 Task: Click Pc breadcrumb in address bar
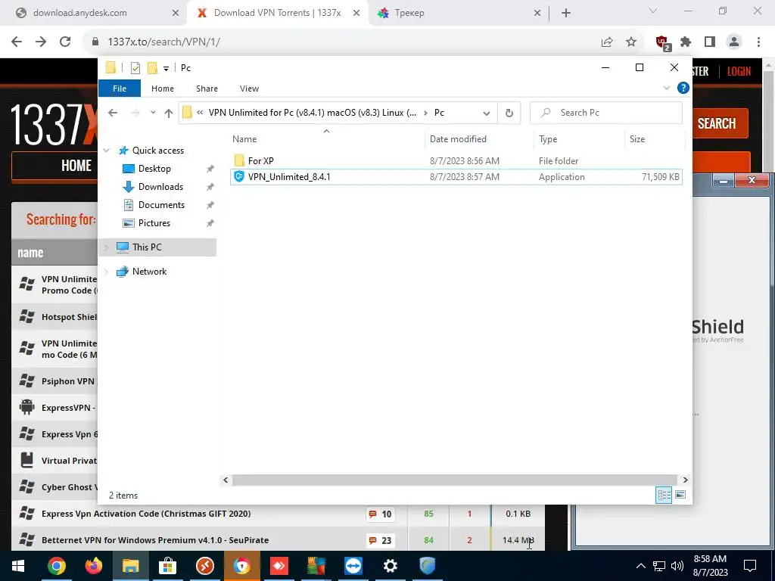(439, 113)
